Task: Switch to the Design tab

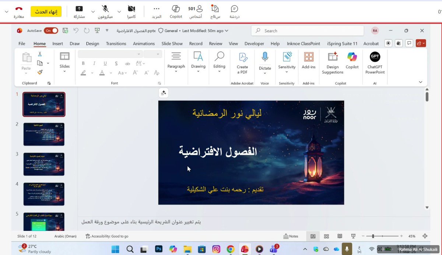Action: (x=92, y=43)
